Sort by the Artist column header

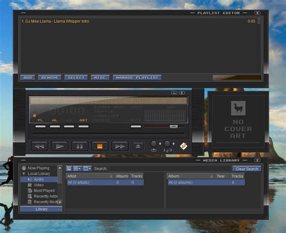click(x=90, y=176)
